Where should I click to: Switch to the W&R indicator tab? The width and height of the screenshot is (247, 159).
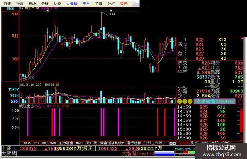(x=53, y=143)
